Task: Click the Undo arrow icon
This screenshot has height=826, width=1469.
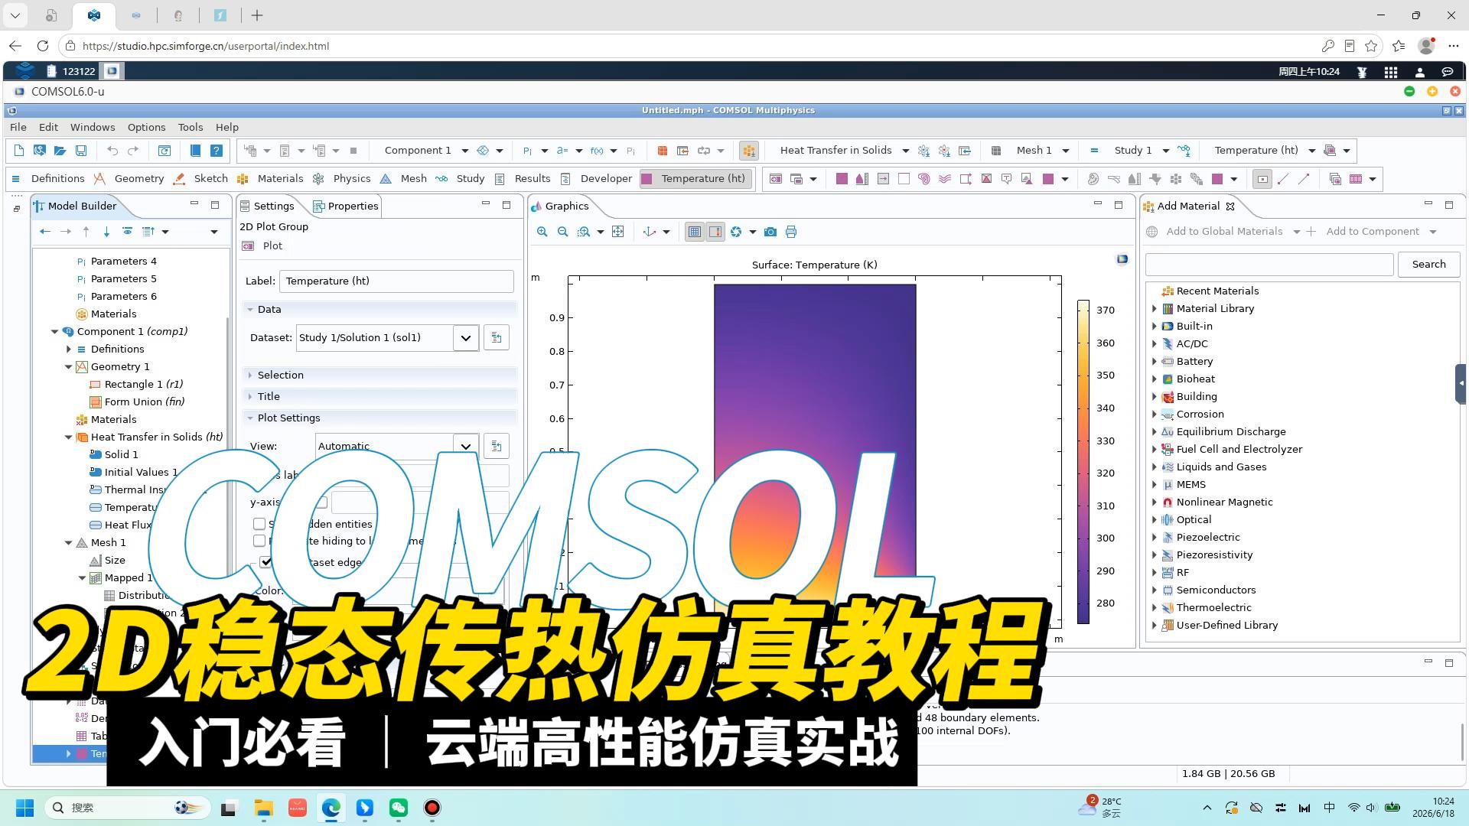Action: [112, 151]
